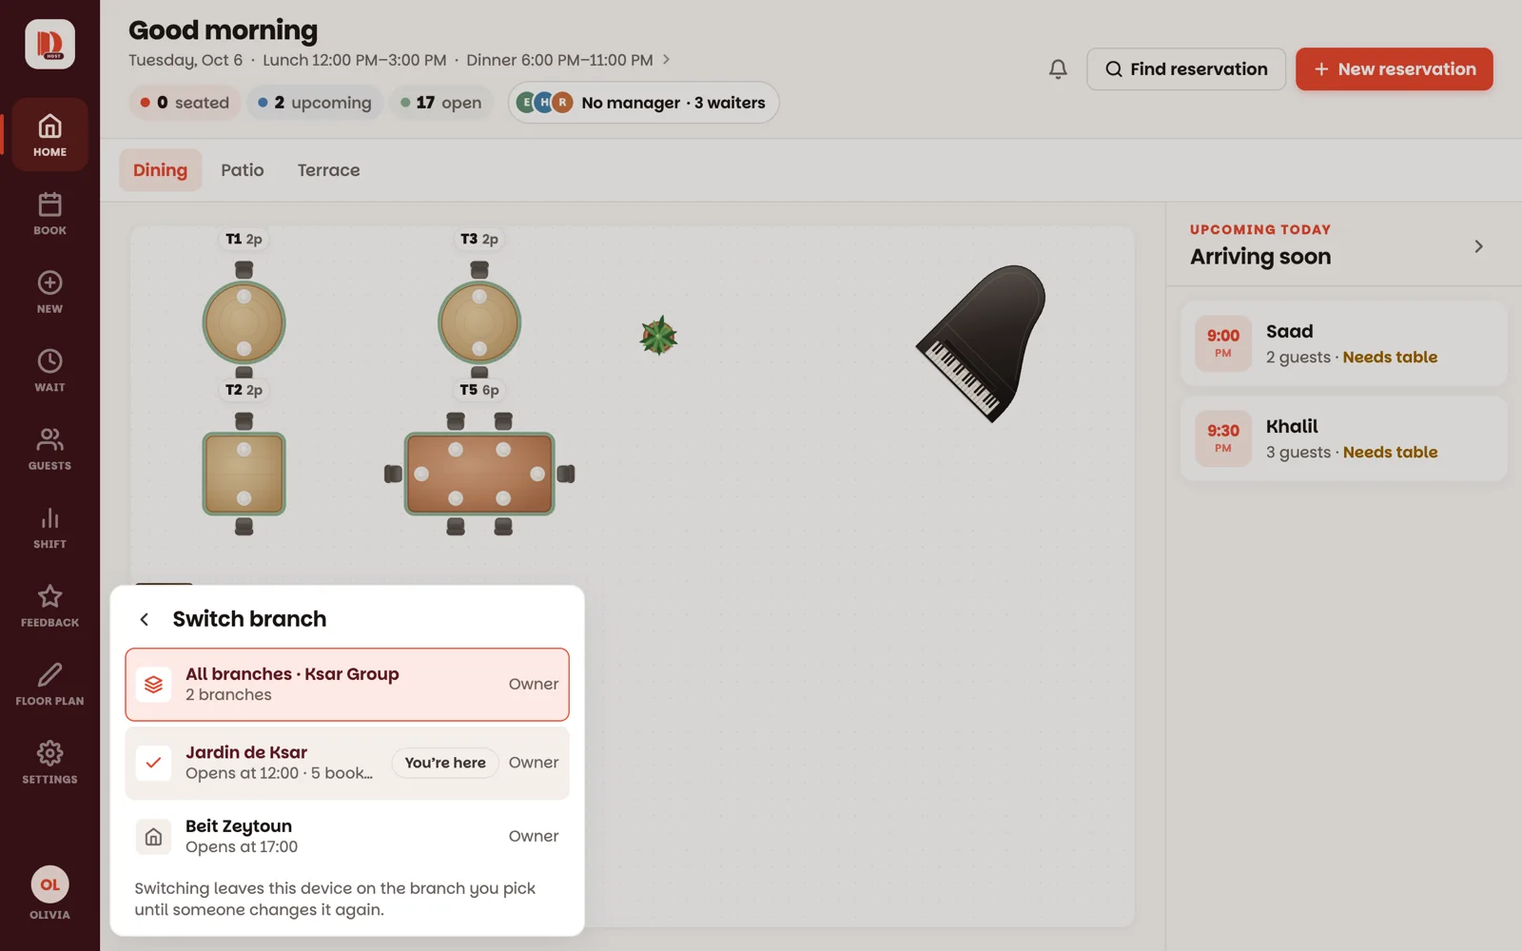Click the You're here badge
This screenshot has width=1522, height=951.
click(x=445, y=763)
